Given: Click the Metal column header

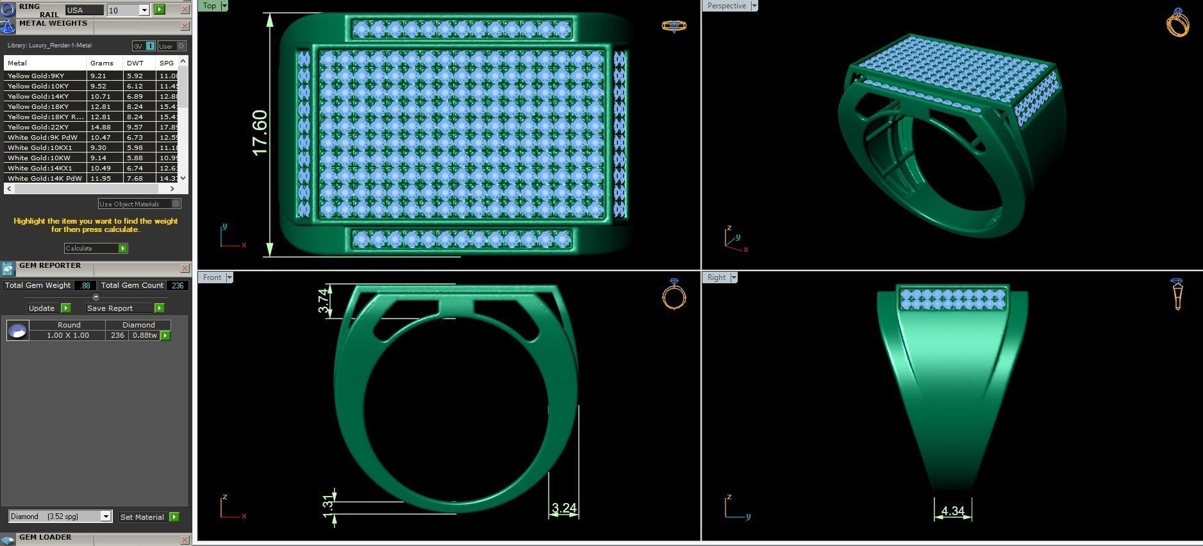Looking at the screenshot, I should pos(45,63).
